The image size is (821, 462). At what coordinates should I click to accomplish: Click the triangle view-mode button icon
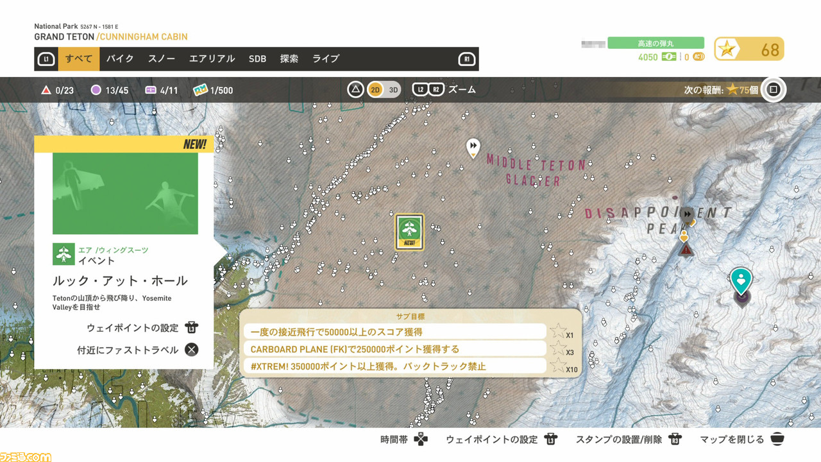[356, 89]
